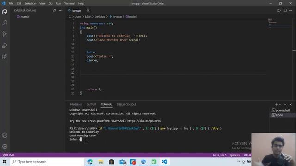Switch to the Debug Console tab
The height and width of the screenshot is (166, 296).
[126, 104]
